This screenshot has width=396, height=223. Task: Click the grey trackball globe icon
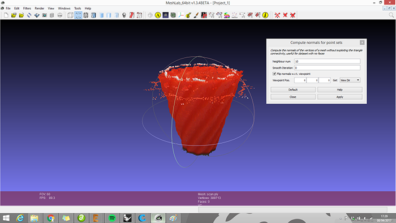tap(150, 15)
